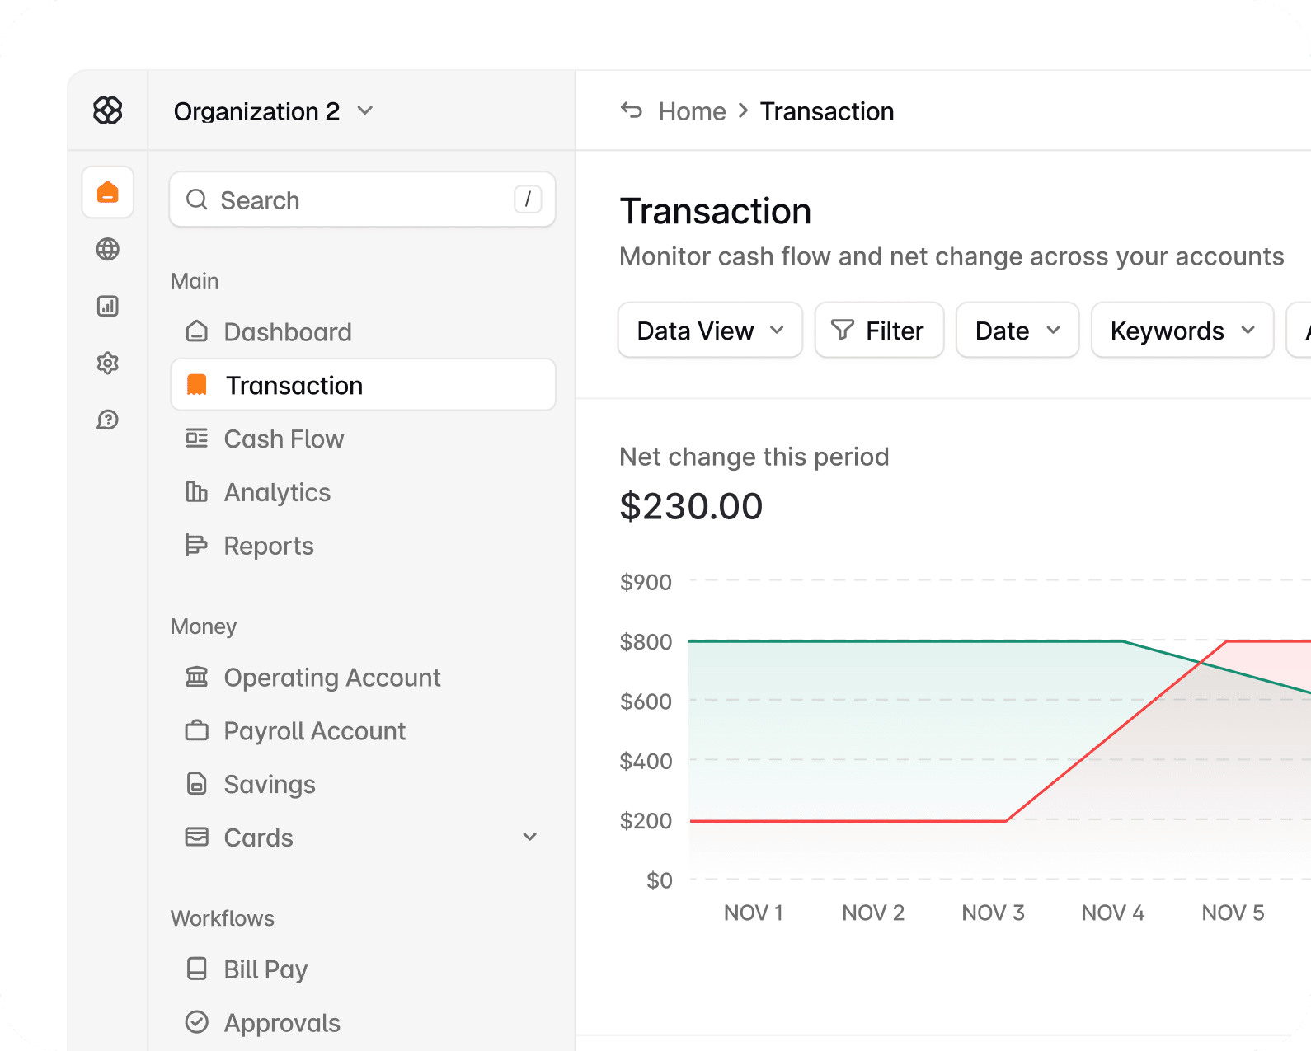Click the help chat question icon
The height and width of the screenshot is (1051, 1311).
click(107, 420)
